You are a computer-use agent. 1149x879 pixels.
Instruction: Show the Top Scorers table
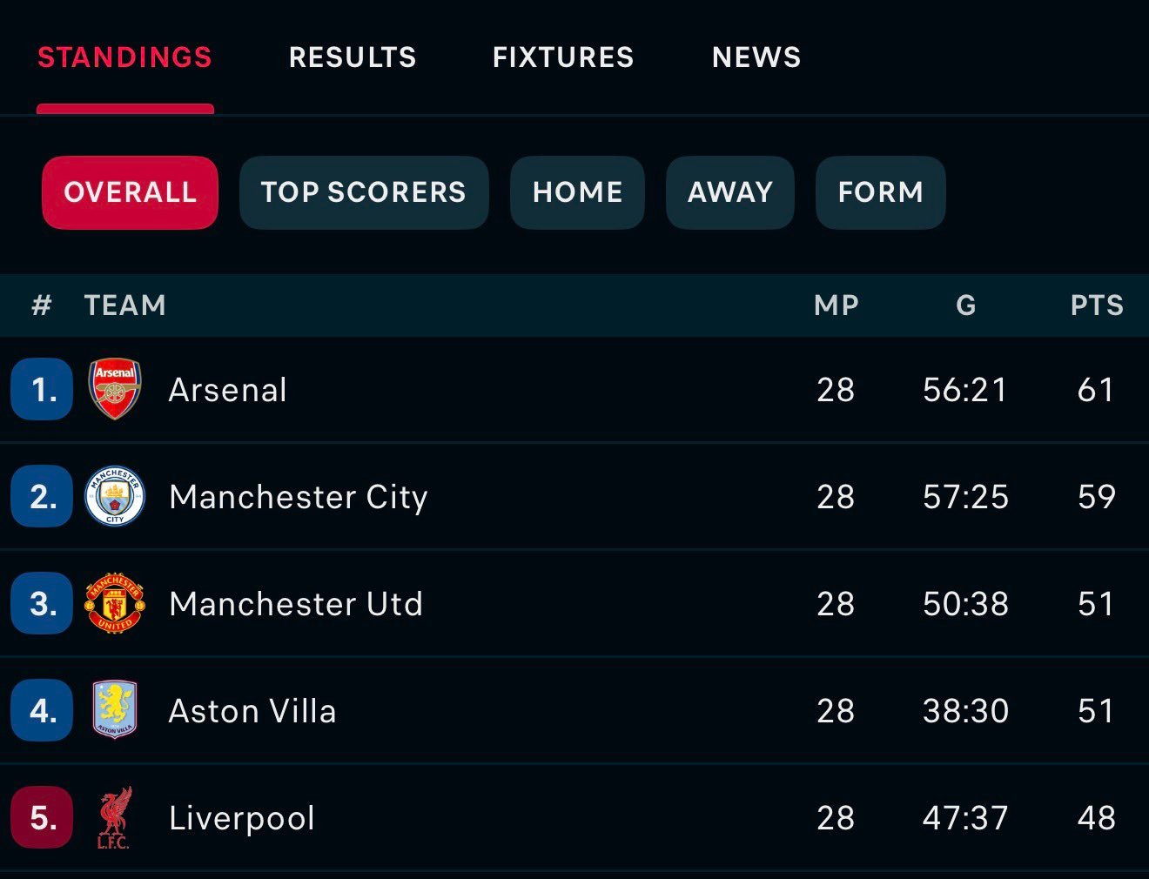[x=364, y=192]
